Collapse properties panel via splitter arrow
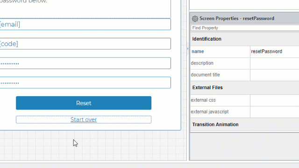Screen dimensions: 299x168 (x=188, y=49)
